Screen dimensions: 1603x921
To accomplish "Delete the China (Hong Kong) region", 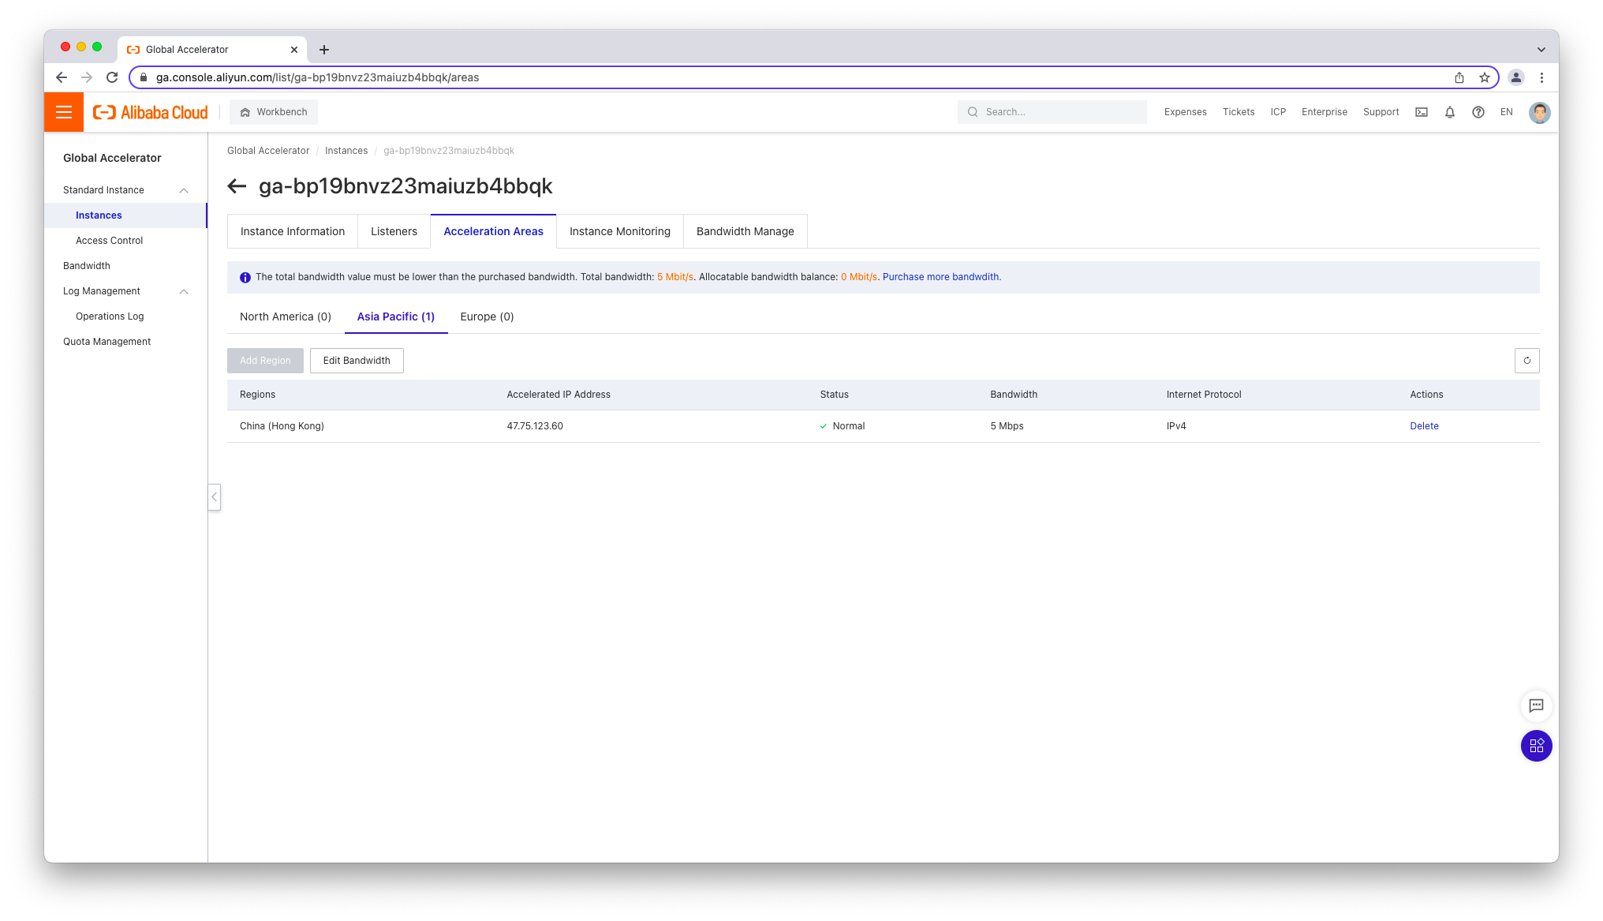I will (x=1424, y=426).
